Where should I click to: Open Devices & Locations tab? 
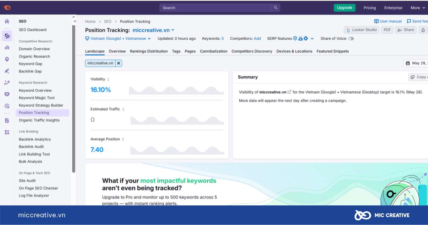294,51
